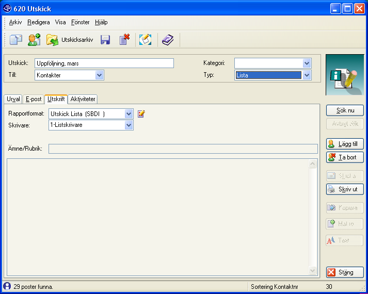Open the Hjälp menu
The height and width of the screenshot is (294, 368).
pos(101,22)
